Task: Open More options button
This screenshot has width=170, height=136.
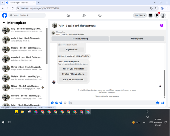Action: coord(137,39)
